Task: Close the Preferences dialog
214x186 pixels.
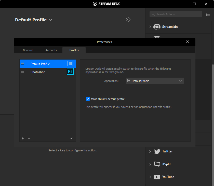Action: tap(188, 42)
